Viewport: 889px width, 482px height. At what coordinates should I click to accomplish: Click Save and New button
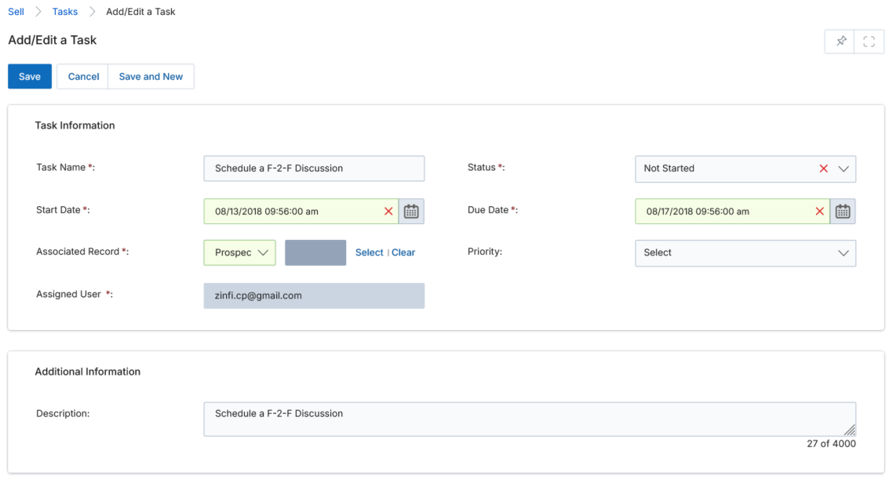[x=151, y=77]
